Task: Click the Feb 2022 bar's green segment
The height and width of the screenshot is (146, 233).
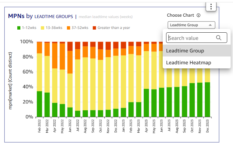Action: pos(39,104)
